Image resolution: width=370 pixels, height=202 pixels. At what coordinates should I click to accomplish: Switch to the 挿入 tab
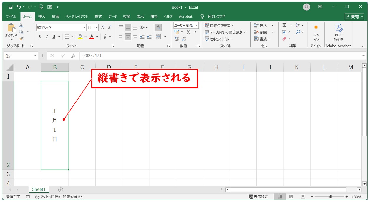(x=42, y=16)
